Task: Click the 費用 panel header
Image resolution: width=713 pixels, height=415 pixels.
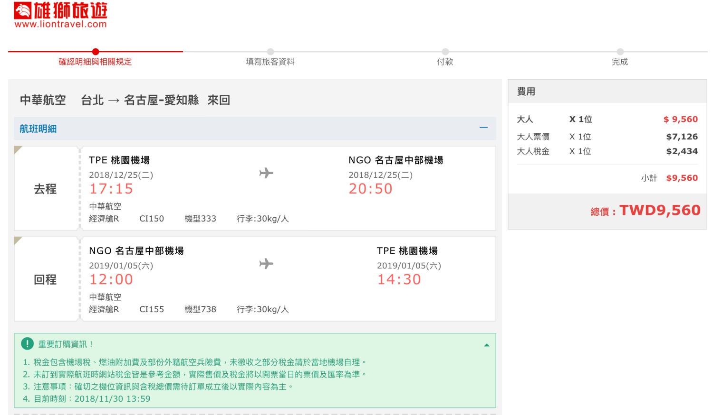Action: 526,92
